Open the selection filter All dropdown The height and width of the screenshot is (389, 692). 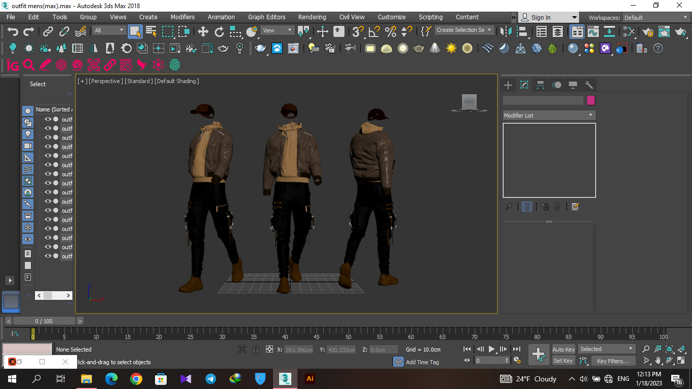click(x=108, y=30)
